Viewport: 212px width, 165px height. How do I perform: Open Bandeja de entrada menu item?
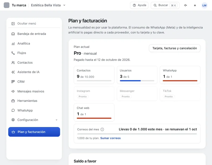pos(34,34)
